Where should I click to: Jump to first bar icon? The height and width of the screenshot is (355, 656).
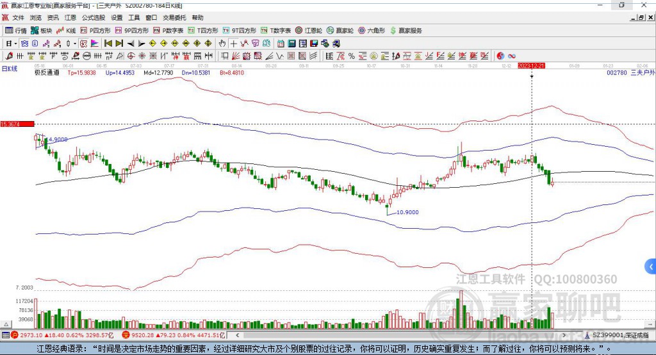108,44
